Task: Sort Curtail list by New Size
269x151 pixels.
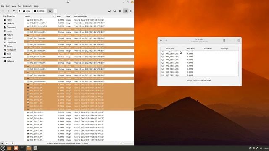Action: point(211,49)
